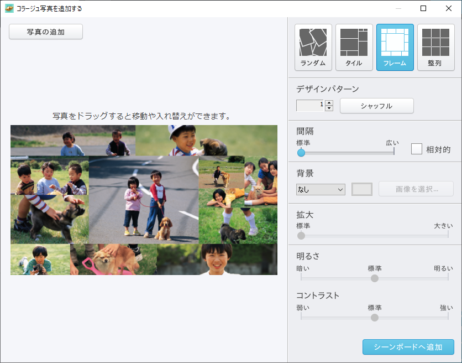Click the background color swatch
This screenshot has height=363, width=462.
point(362,189)
